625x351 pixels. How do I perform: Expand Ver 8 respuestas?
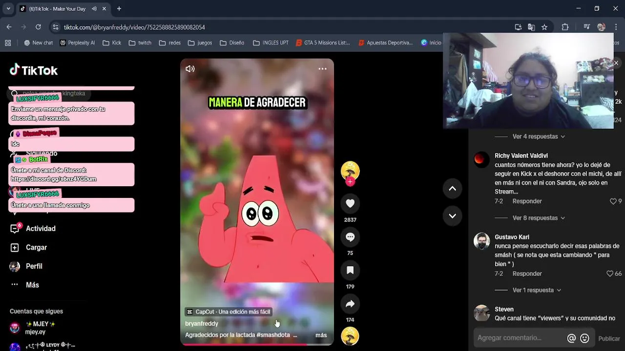[539, 218]
